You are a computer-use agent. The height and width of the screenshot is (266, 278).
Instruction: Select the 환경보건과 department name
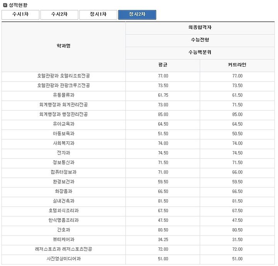coord(63,182)
